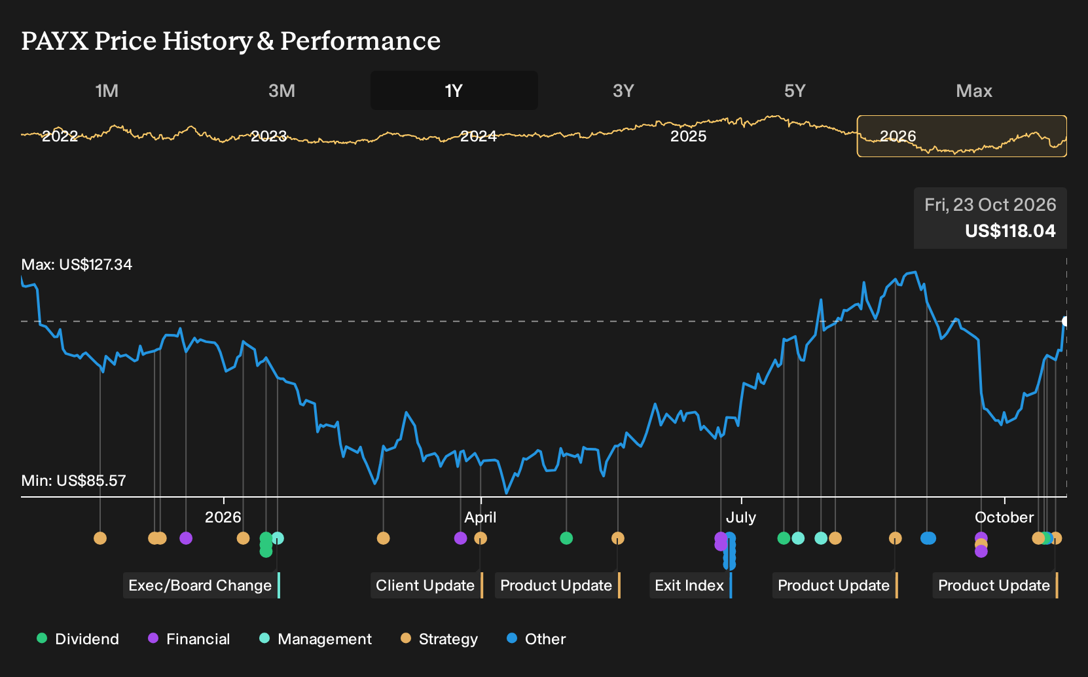Click the highlighted 2026 range selector window
This screenshot has height=677, width=1088.
[x=962, y=136]
